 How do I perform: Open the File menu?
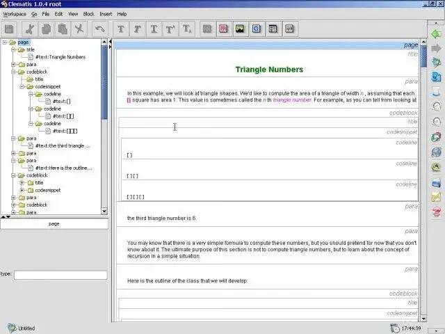click(x=45, y=14)
